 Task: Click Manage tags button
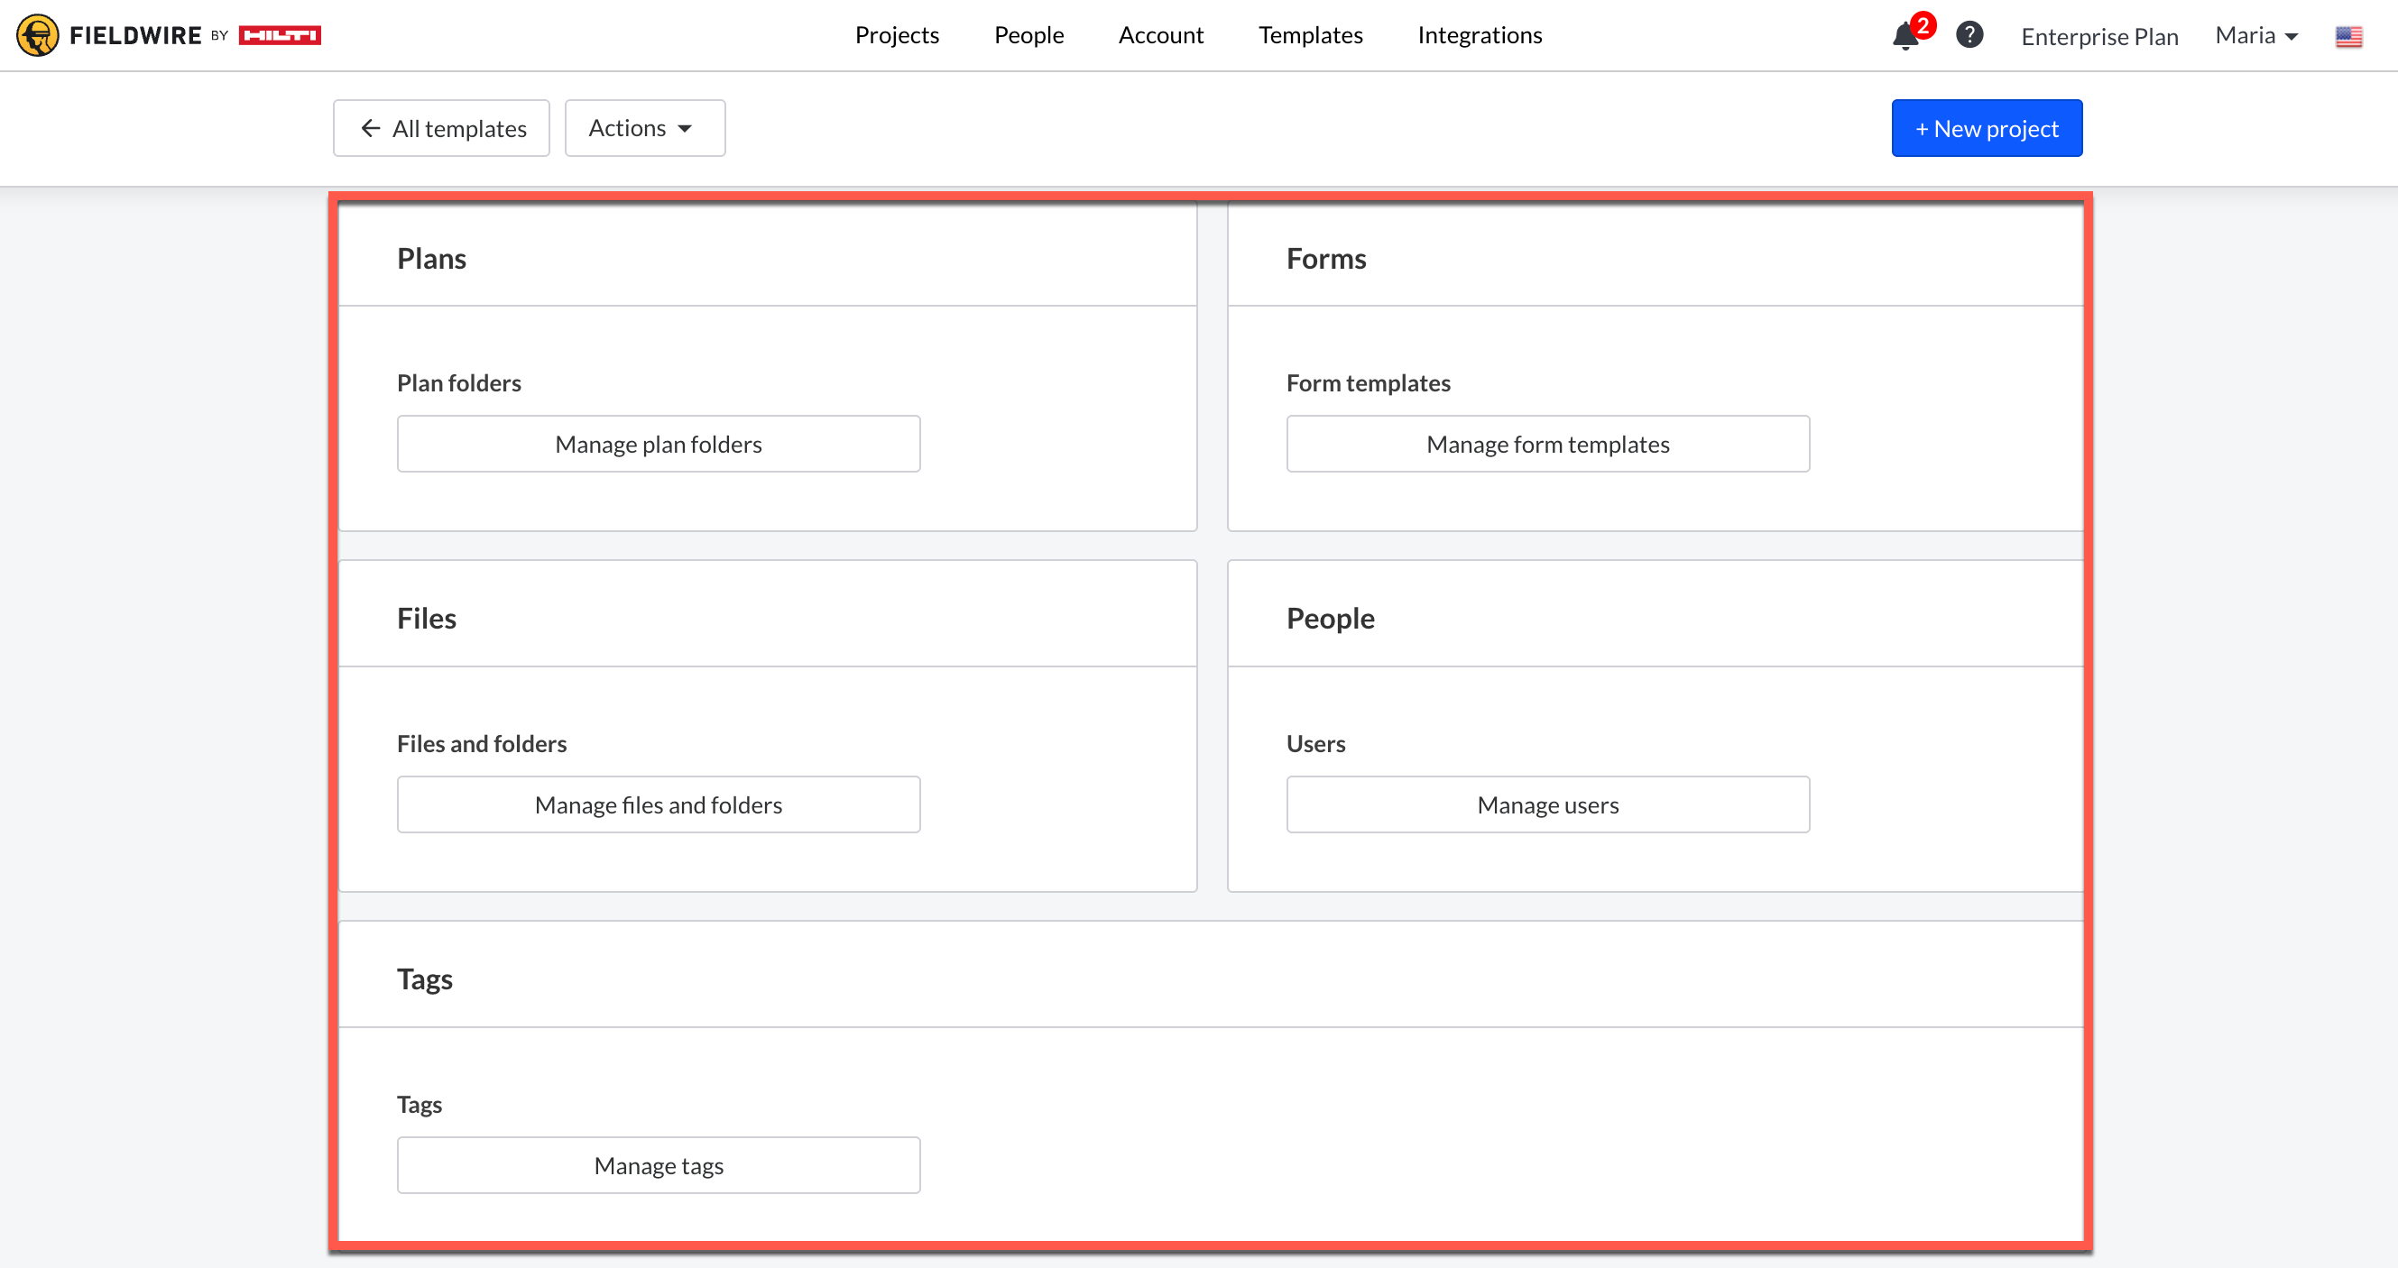[659, 1164]
